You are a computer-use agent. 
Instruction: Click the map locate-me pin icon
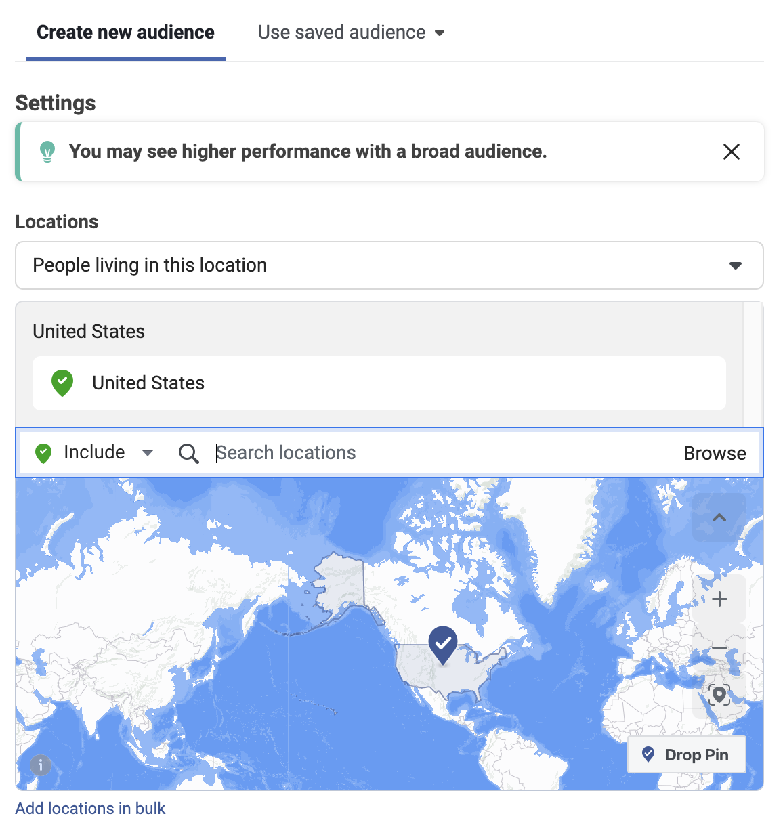coord(719,695)
